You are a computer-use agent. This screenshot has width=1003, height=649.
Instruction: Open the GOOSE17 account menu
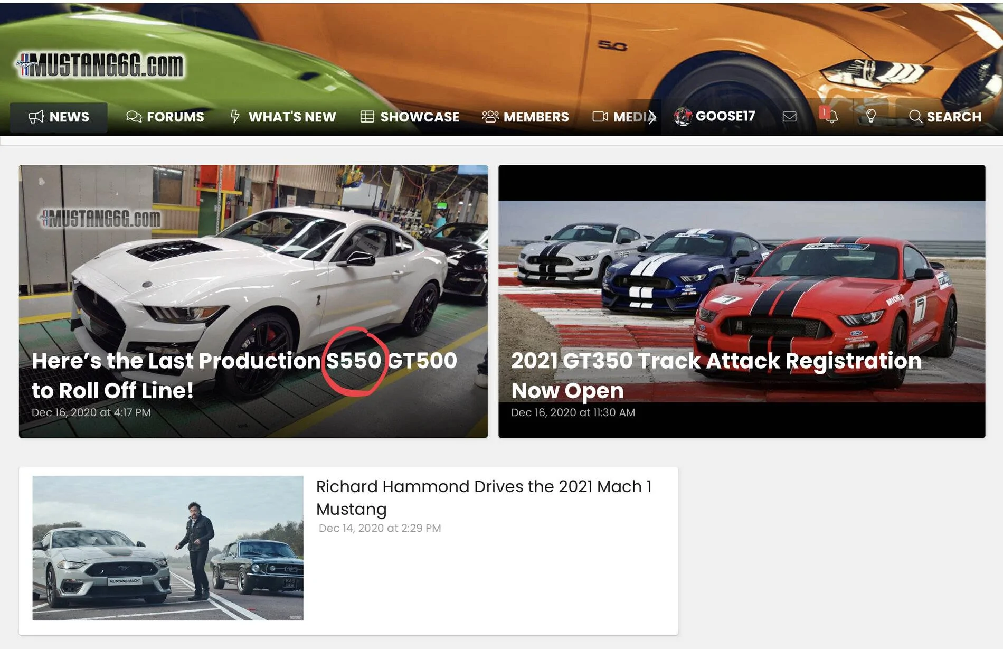(715, 116)
